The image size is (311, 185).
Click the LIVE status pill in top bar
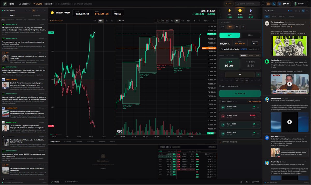pyautogui.click(x=229, y=4)
